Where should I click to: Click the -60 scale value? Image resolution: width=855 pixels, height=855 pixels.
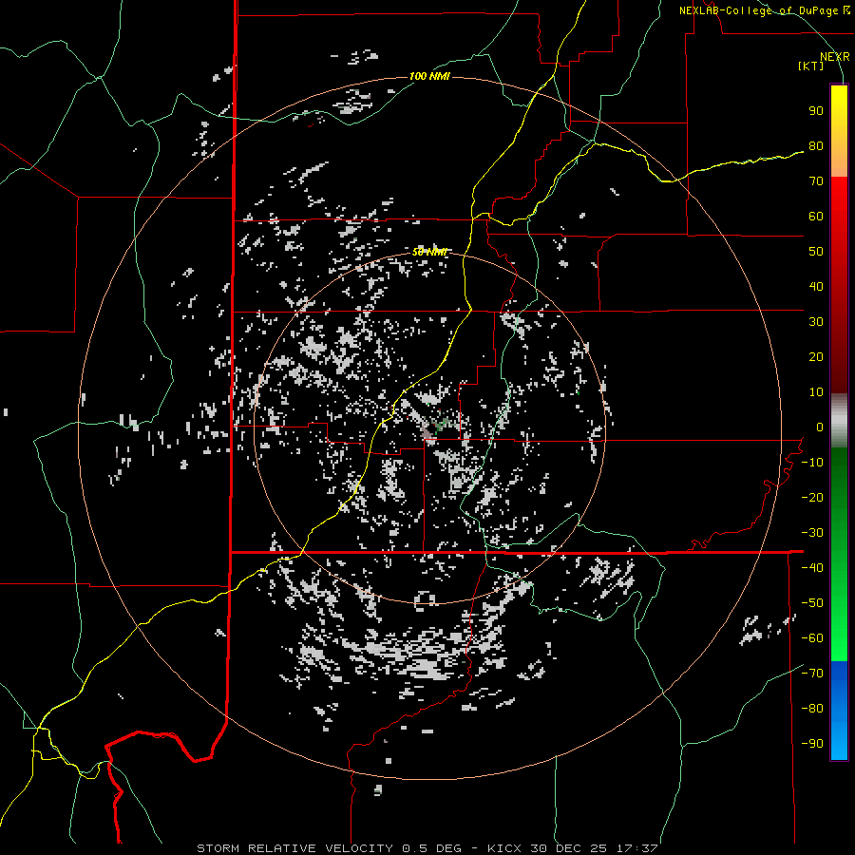click(x=812, y=638)
